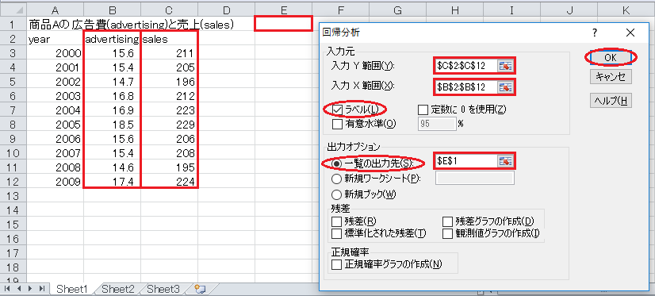Select column D header

tap(227, 10)
